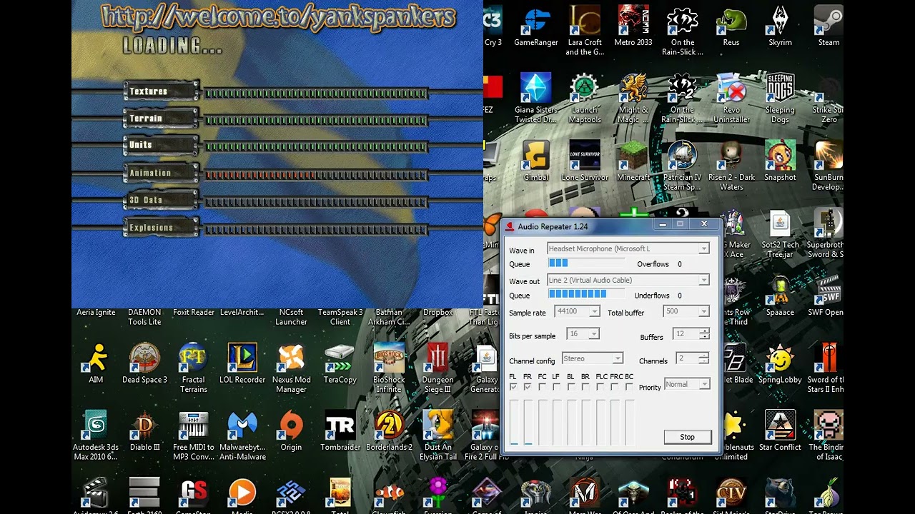915x514 pixels.
Task: Launch Risen 2 - Dark Waters icon
Action: (731, 166)
